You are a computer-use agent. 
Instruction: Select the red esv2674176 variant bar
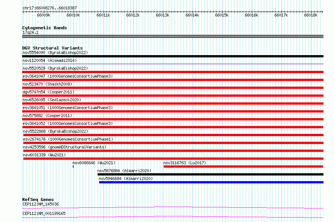pos(173,143)
